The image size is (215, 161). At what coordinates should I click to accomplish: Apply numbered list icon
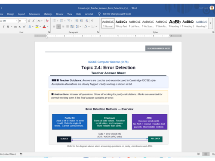(x=61, y=21)
